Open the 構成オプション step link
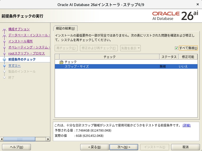This screenshot has height=151, width=202. [x=19, y=29]
